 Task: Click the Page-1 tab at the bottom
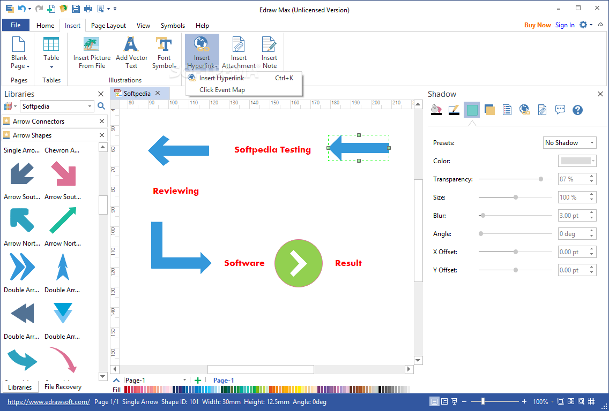coord(224,380)
